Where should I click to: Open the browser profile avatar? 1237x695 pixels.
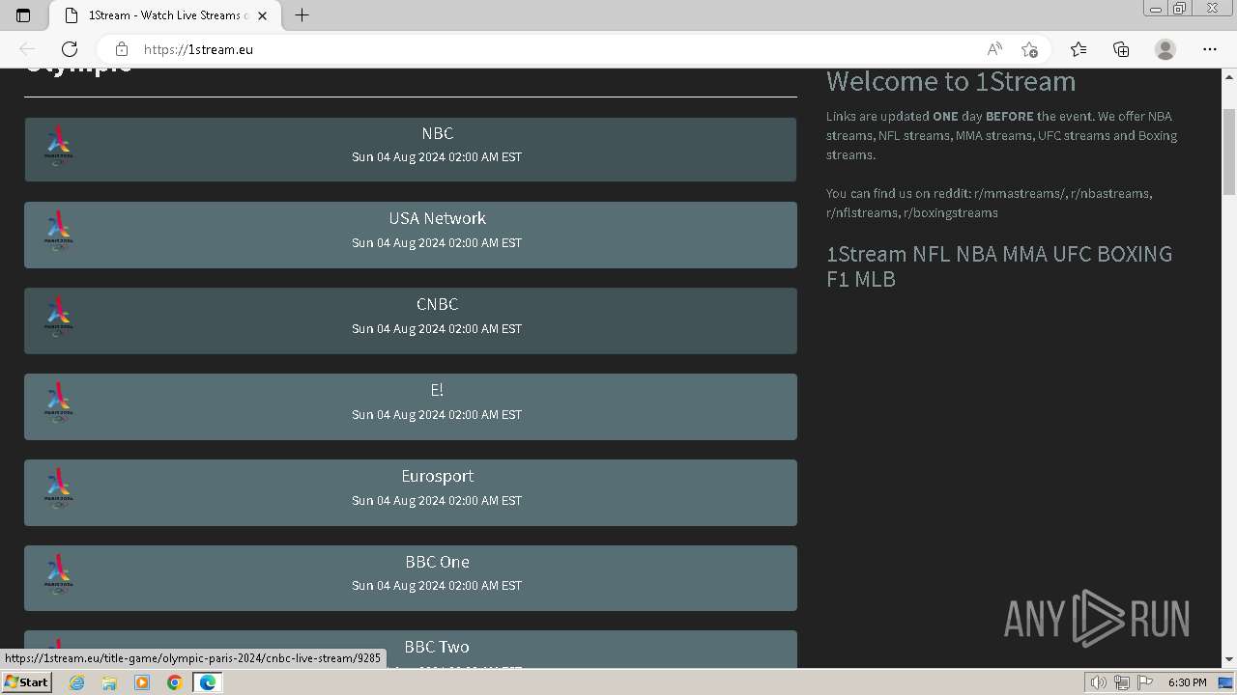tap(1165, 49)
